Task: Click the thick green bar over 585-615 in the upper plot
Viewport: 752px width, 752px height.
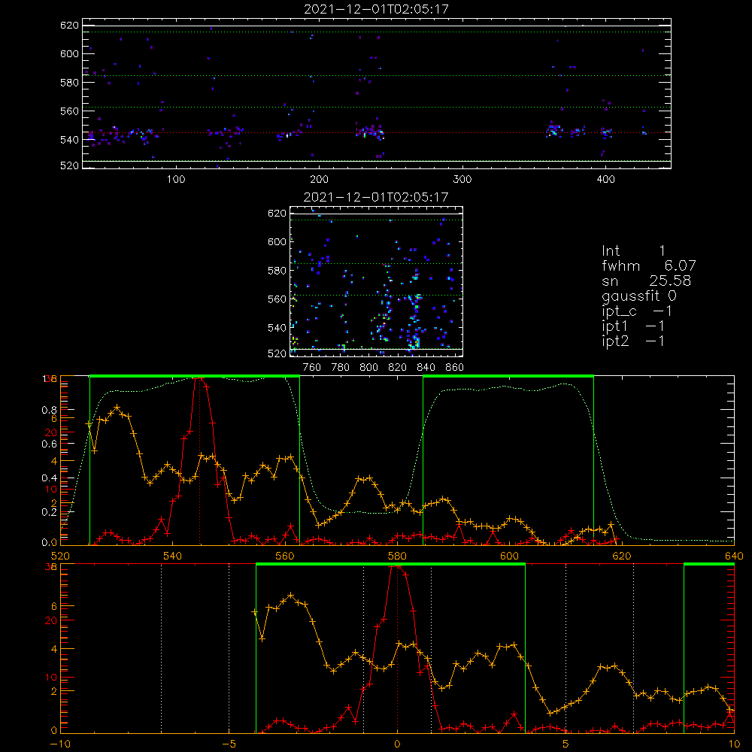Action: 508,377
